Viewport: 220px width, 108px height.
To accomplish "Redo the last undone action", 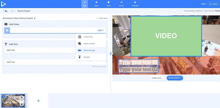I will tap(12, 11).
